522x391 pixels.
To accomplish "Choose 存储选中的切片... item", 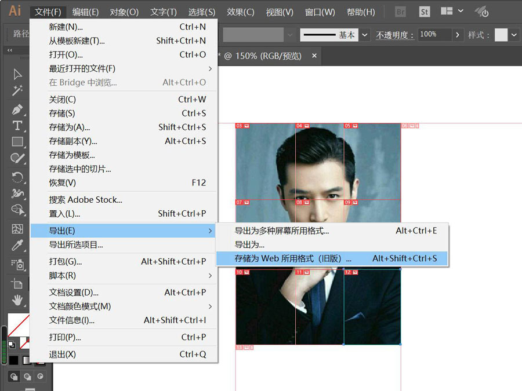I will [x=124, y=169].
